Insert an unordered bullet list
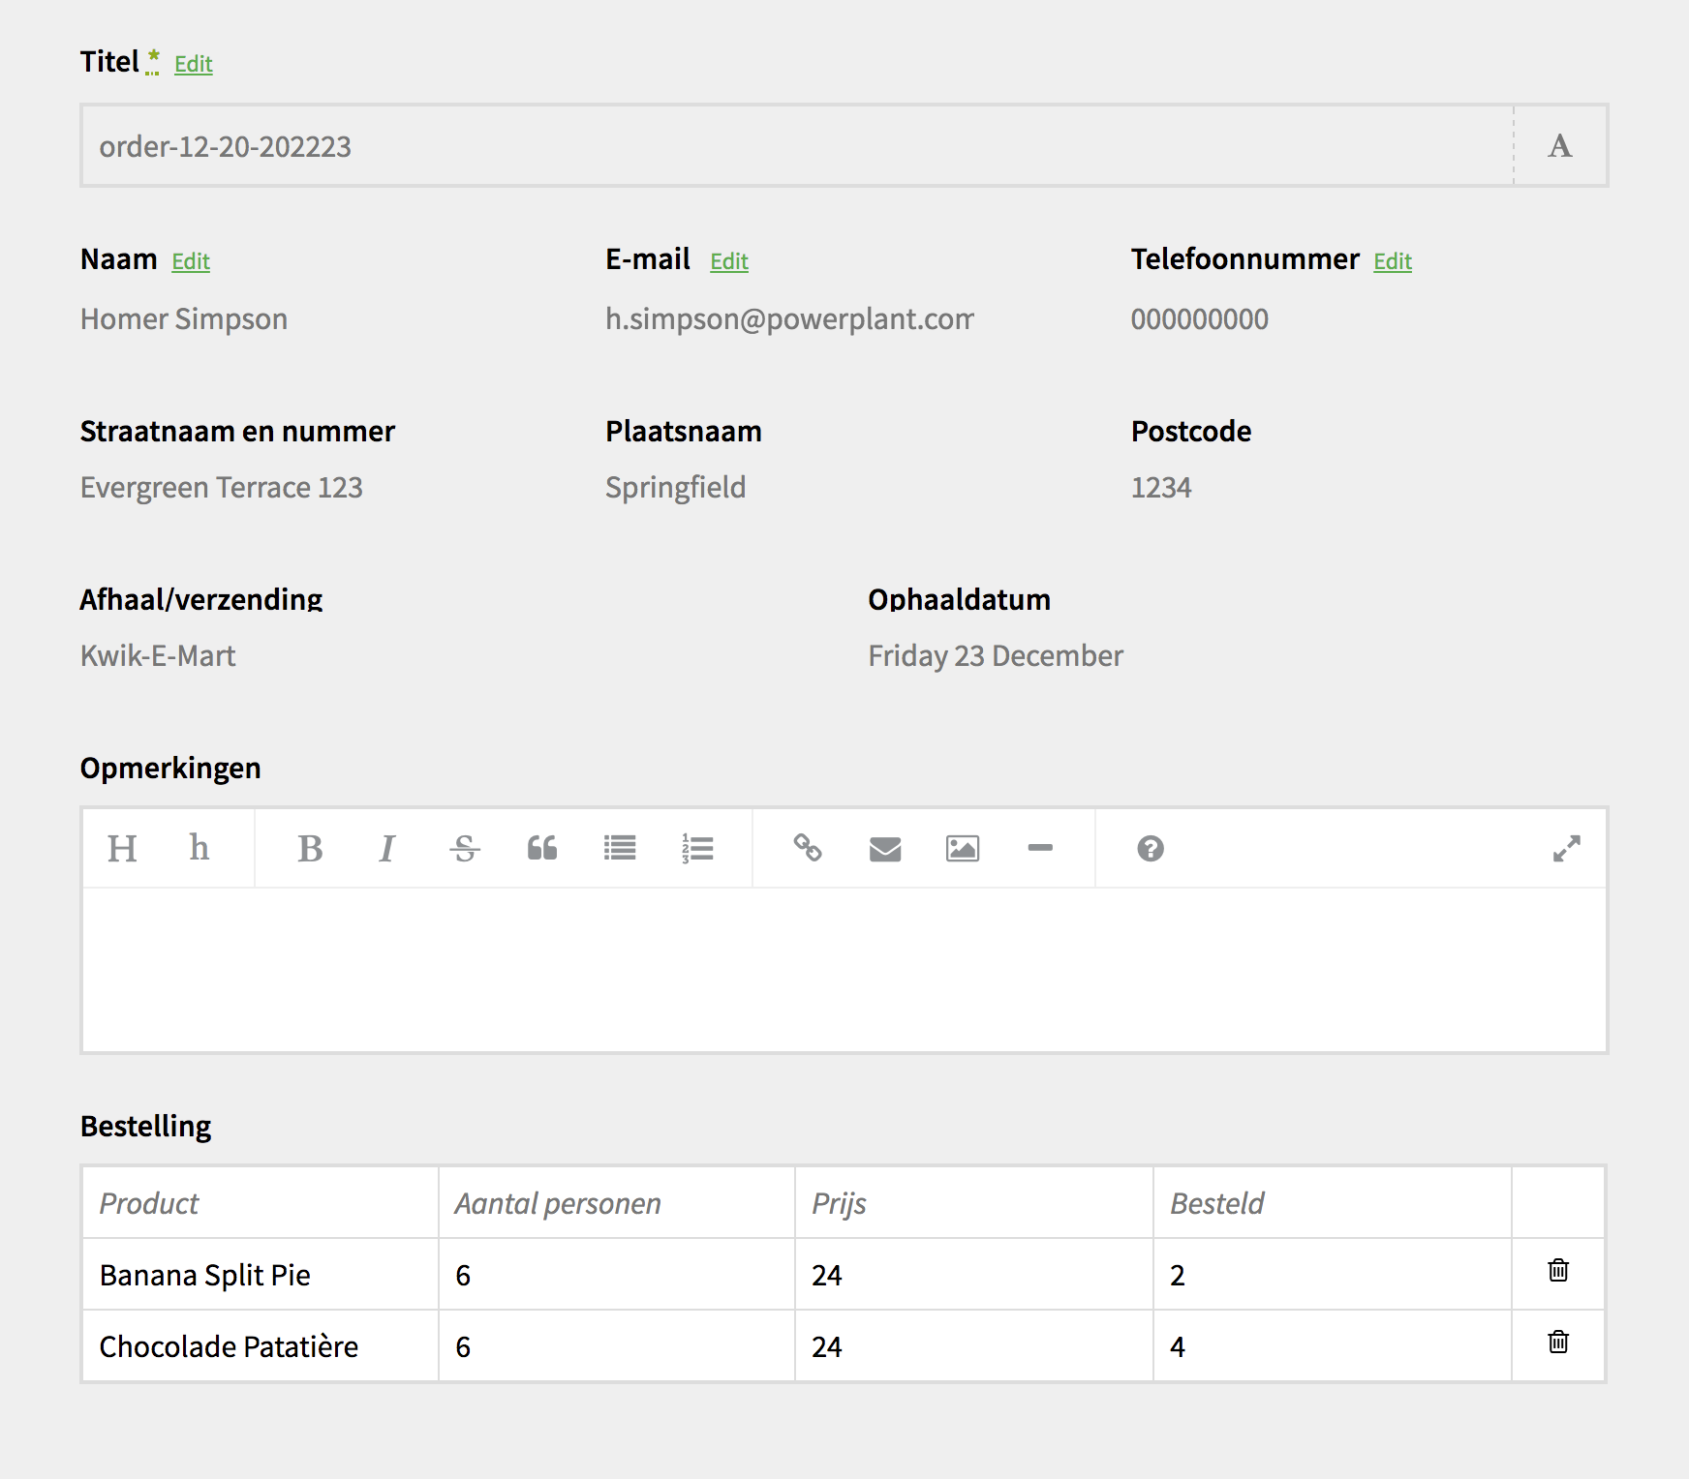 pyautogui.click(x=620, y=849)
